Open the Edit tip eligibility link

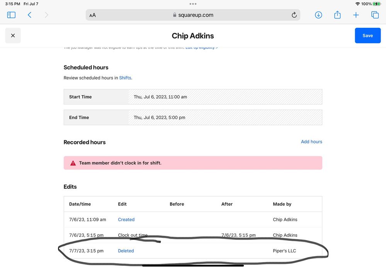coord(201,48)
